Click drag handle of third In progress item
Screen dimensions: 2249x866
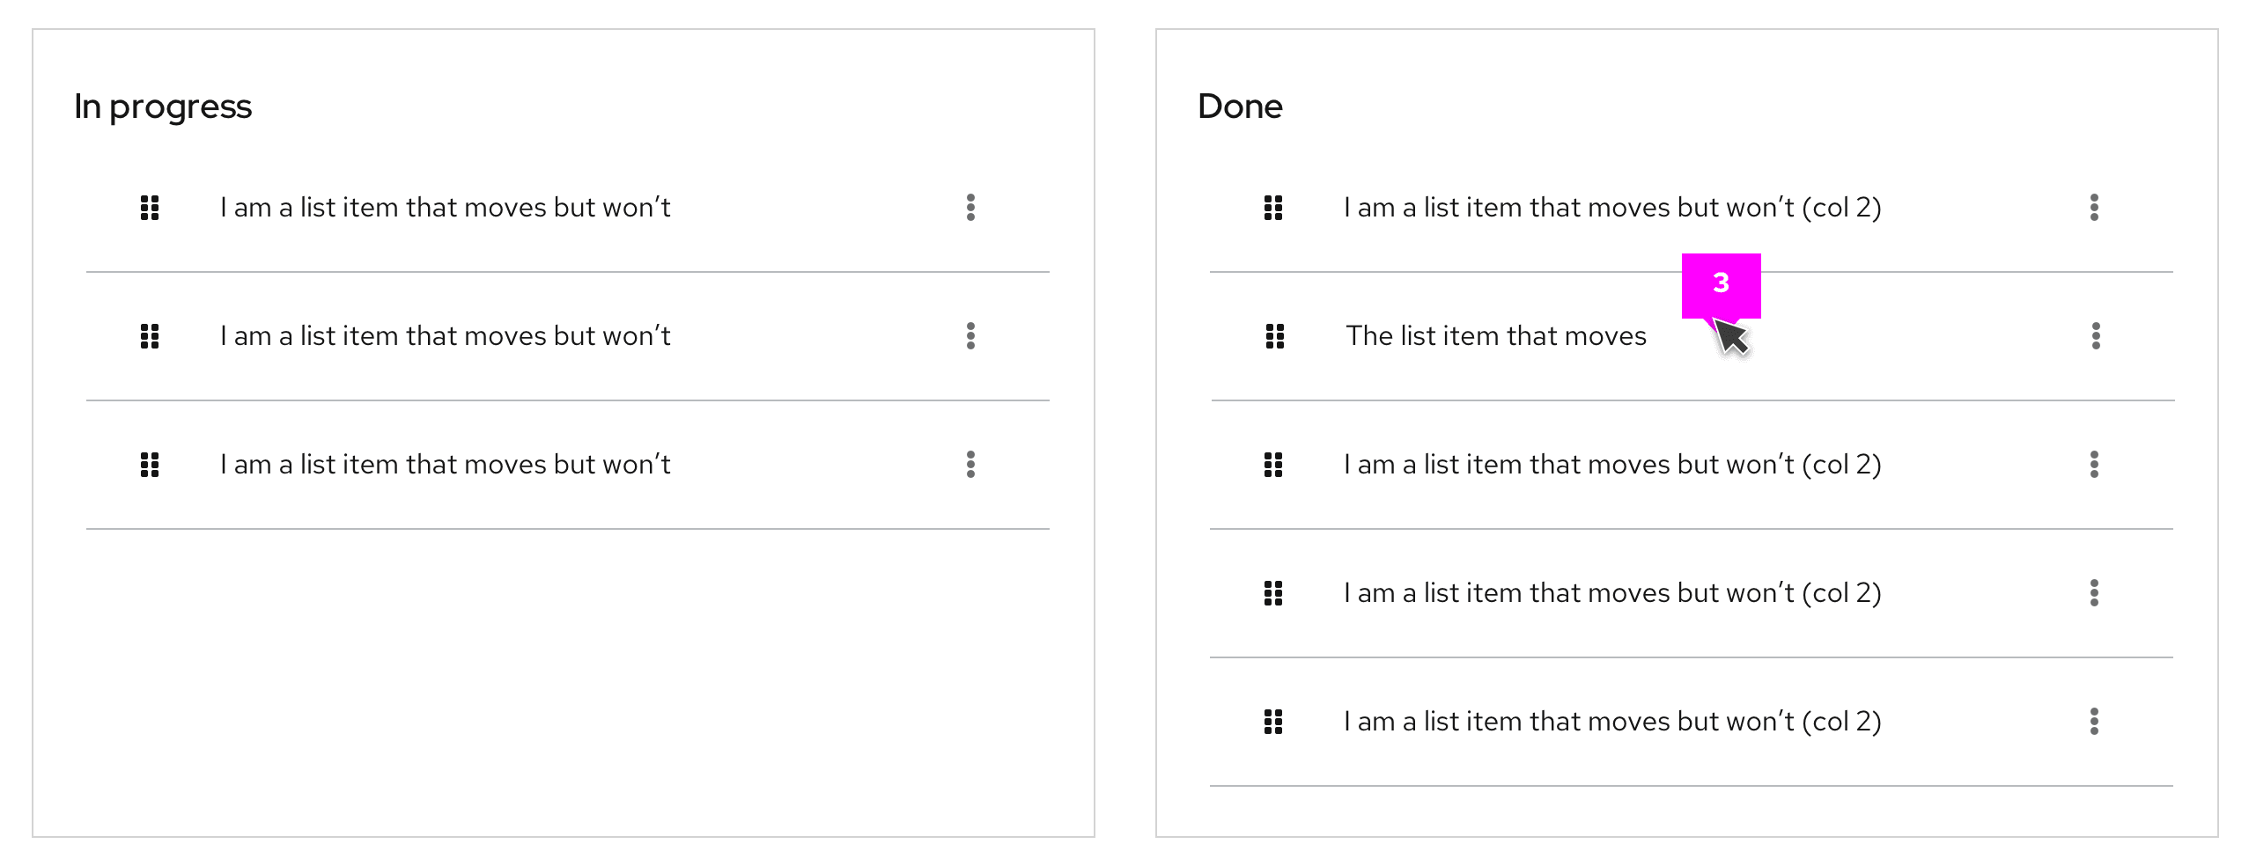[150, 465]
